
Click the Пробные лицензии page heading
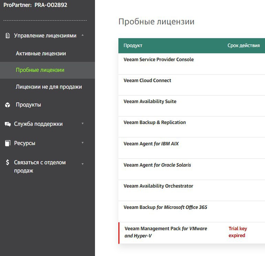[156, 22]
